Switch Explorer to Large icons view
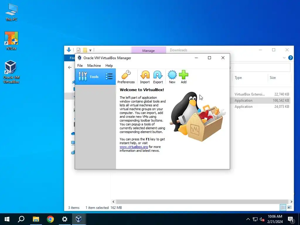The height and width of the screenshot is (225, 300). click(289, 207)
